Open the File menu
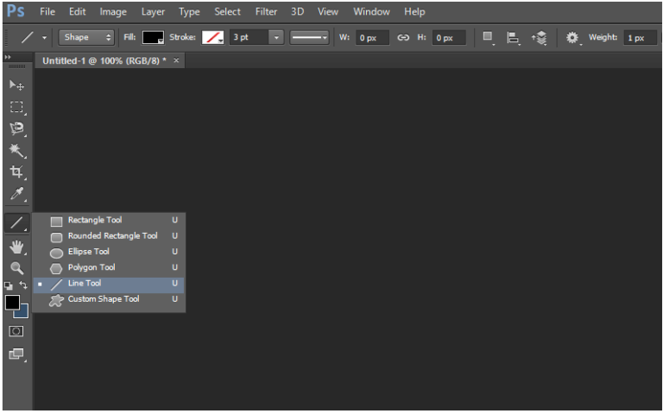 click(x=47, y=12)
